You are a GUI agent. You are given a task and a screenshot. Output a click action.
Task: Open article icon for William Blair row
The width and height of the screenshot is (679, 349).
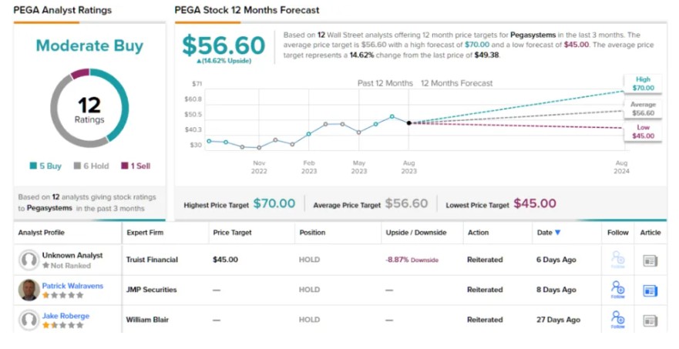(x=650, y=320)
